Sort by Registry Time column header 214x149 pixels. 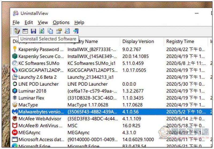click(x=180, y=42)
